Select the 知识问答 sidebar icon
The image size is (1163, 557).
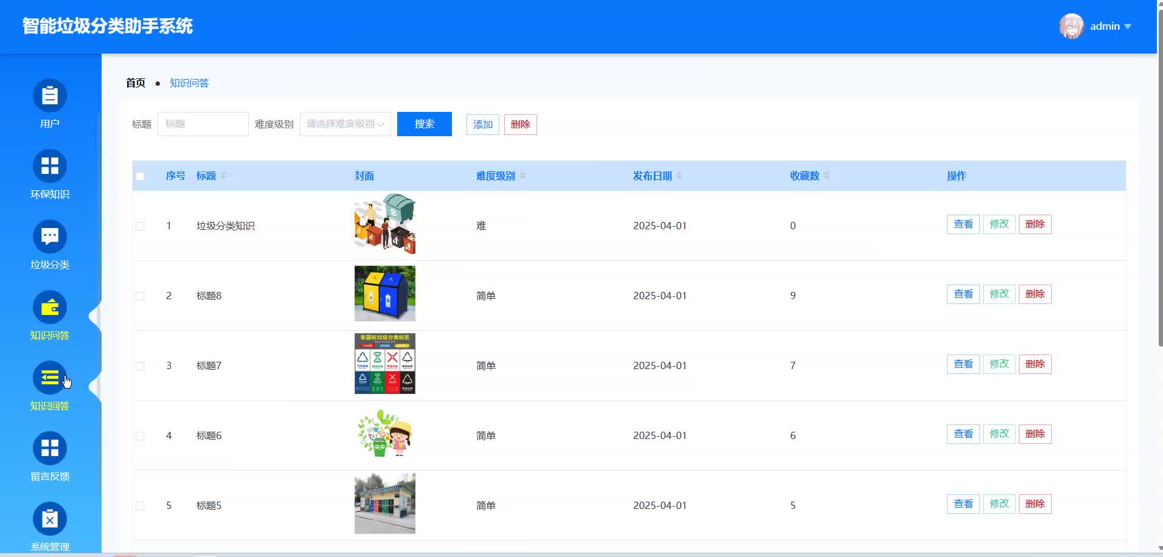point(50,307)
